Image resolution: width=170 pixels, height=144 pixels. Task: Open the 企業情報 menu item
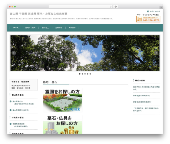click(59, 28)
